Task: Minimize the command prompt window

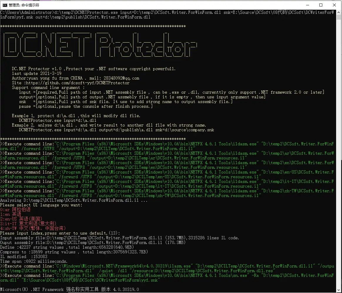Action: (308, 5)
